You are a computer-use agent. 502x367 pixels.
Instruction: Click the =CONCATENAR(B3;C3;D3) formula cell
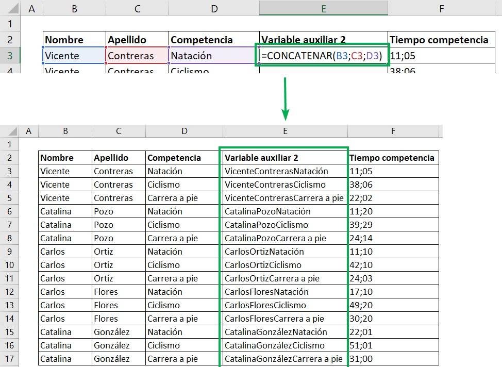coord(323,55)
